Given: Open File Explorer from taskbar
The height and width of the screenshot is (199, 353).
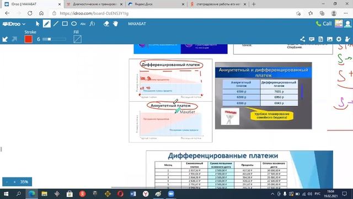Looking at the screenshot, I should (x=44, y=194).
